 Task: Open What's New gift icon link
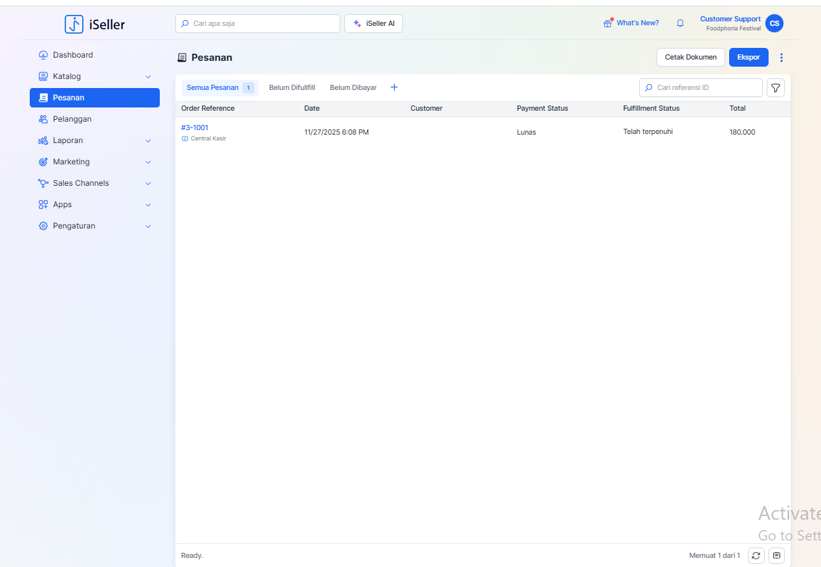[x=631, y=23]
